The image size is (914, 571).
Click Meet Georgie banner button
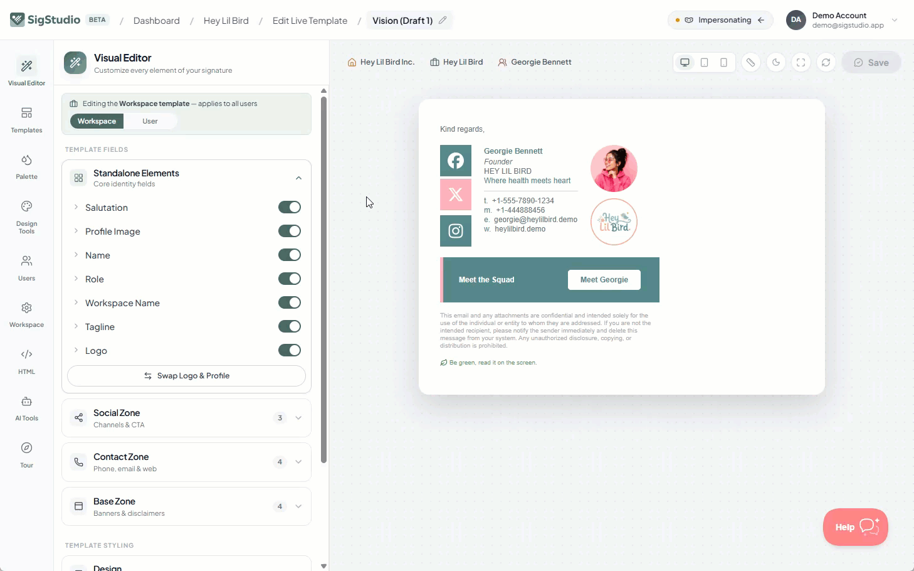click(x=604, y=280)
